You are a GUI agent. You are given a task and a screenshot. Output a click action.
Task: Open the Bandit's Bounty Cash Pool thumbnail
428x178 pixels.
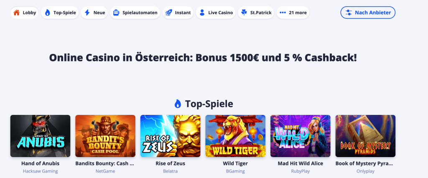click(105, 136)
